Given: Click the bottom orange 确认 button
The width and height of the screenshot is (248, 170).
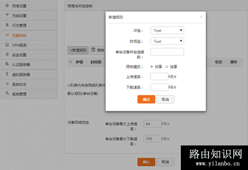Looking at the screenshot, I should point(146,162).
